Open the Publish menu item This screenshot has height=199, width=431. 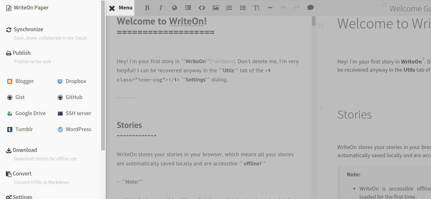pos(18,53)
